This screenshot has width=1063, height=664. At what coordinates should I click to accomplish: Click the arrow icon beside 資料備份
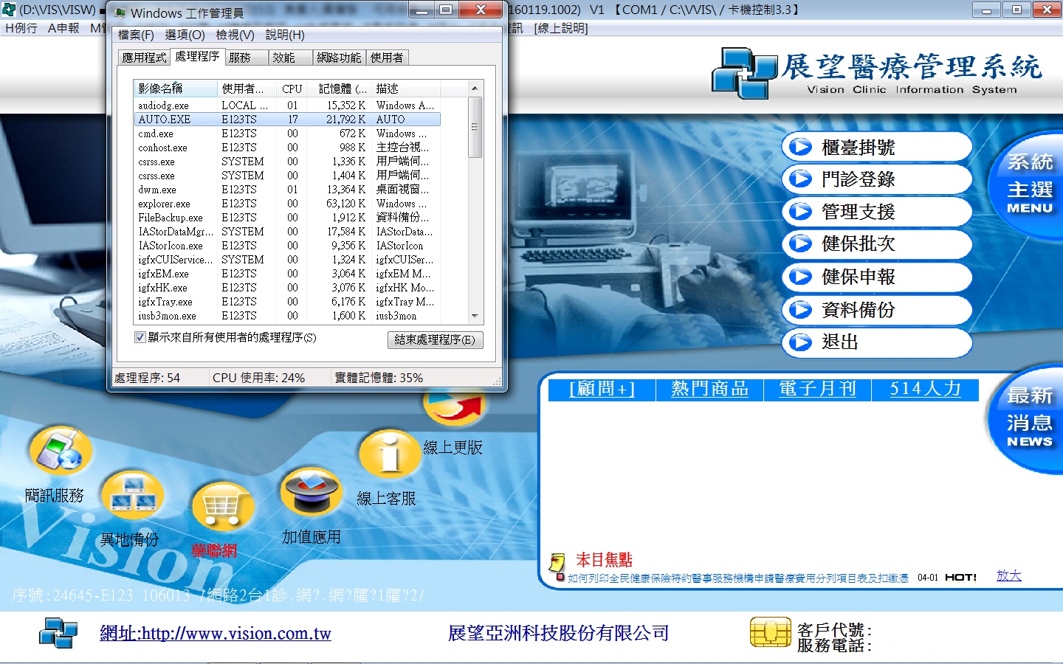click(799, 310)
